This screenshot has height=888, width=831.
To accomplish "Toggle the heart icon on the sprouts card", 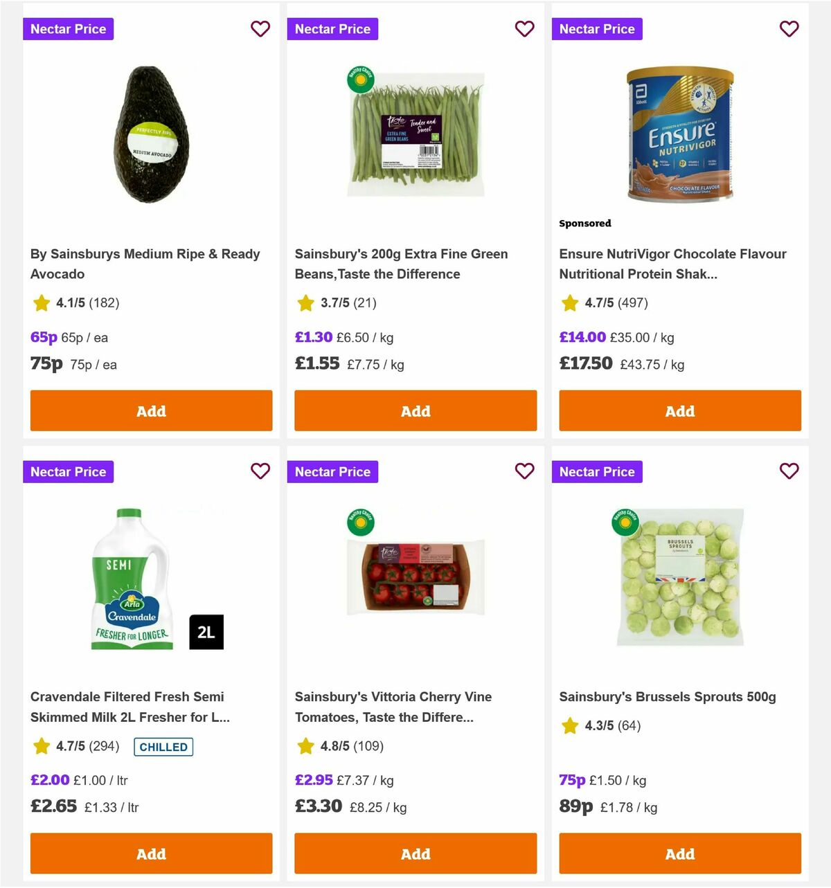I will coord(789,471).
